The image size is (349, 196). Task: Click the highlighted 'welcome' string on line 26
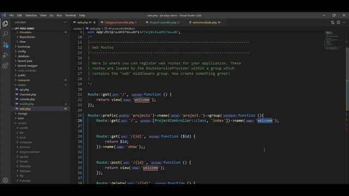(x=264, y=121)
